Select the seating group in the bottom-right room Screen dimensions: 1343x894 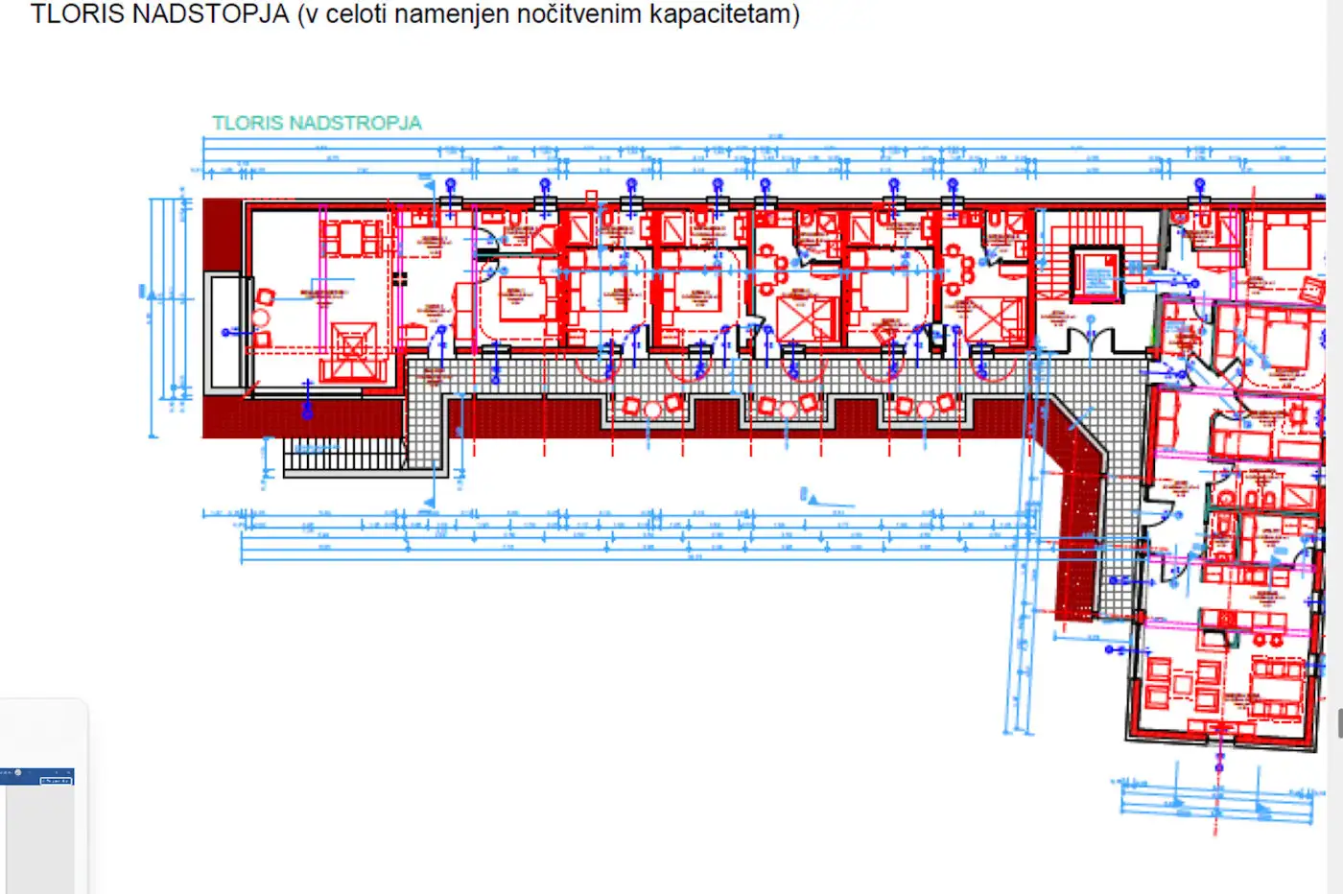[1182, 683]
